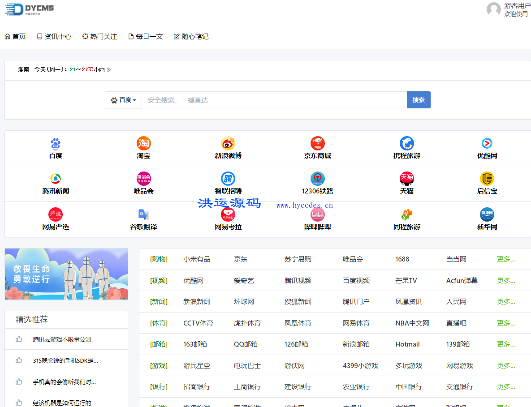Click the guest user avatar
This screenshot has width=531, height=407.
click(x=493, y=9)
